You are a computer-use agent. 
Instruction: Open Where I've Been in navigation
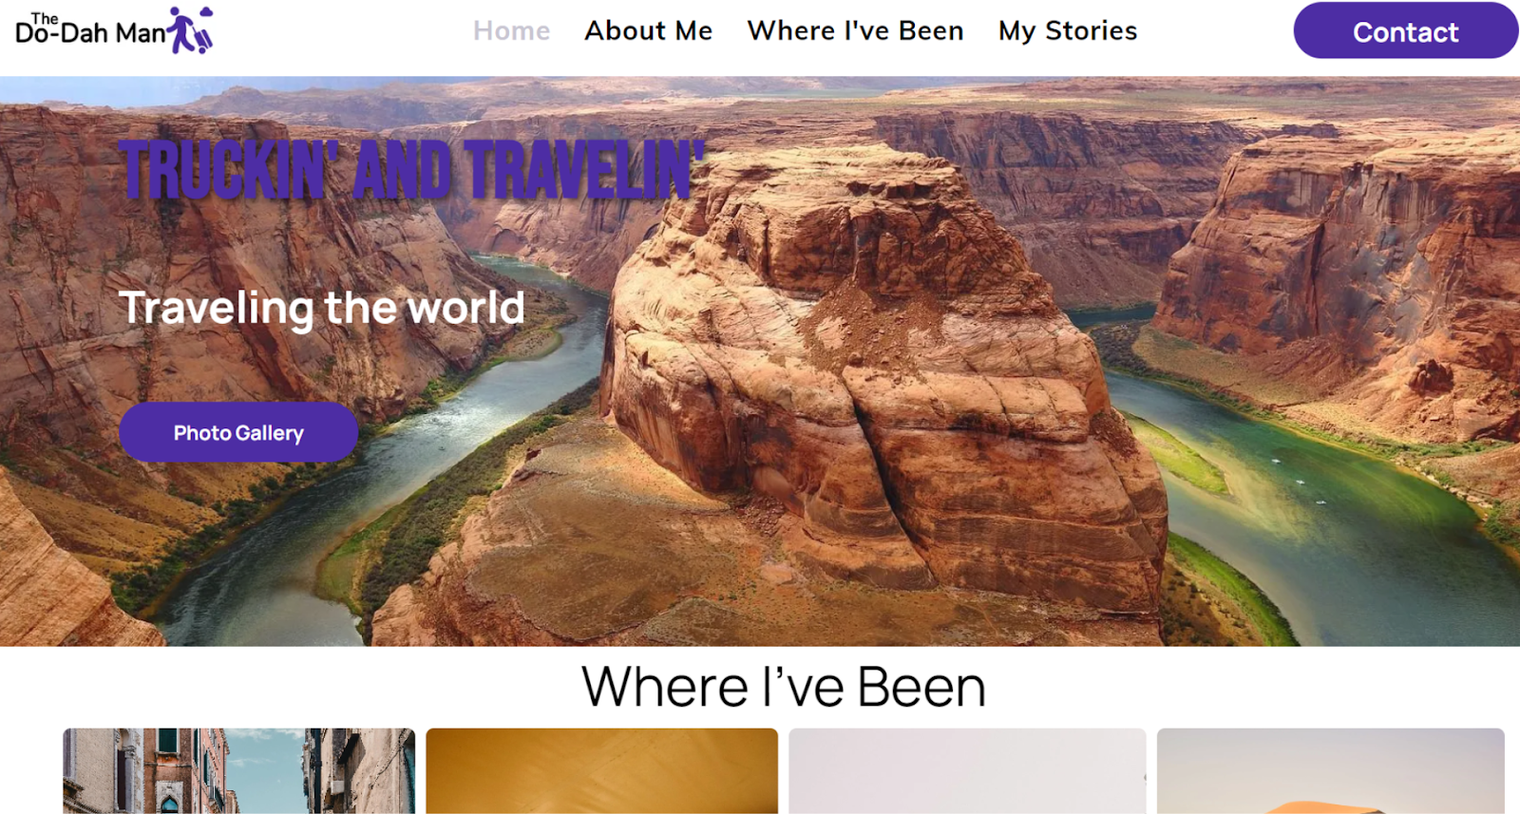pyautogui.click(x=855, y=30)
